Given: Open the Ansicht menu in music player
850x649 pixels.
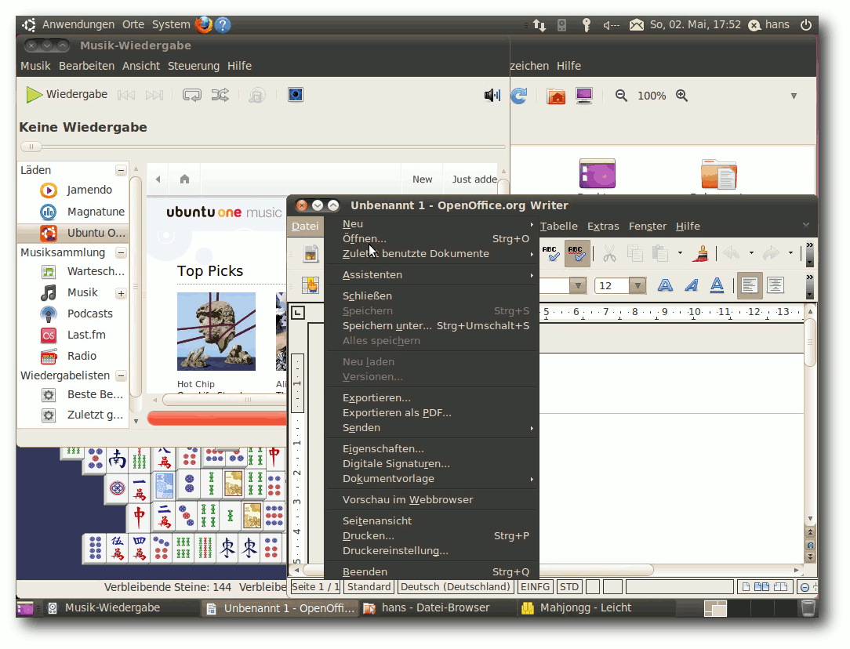Looking at the screenshot, I should [x=141, y=66].
